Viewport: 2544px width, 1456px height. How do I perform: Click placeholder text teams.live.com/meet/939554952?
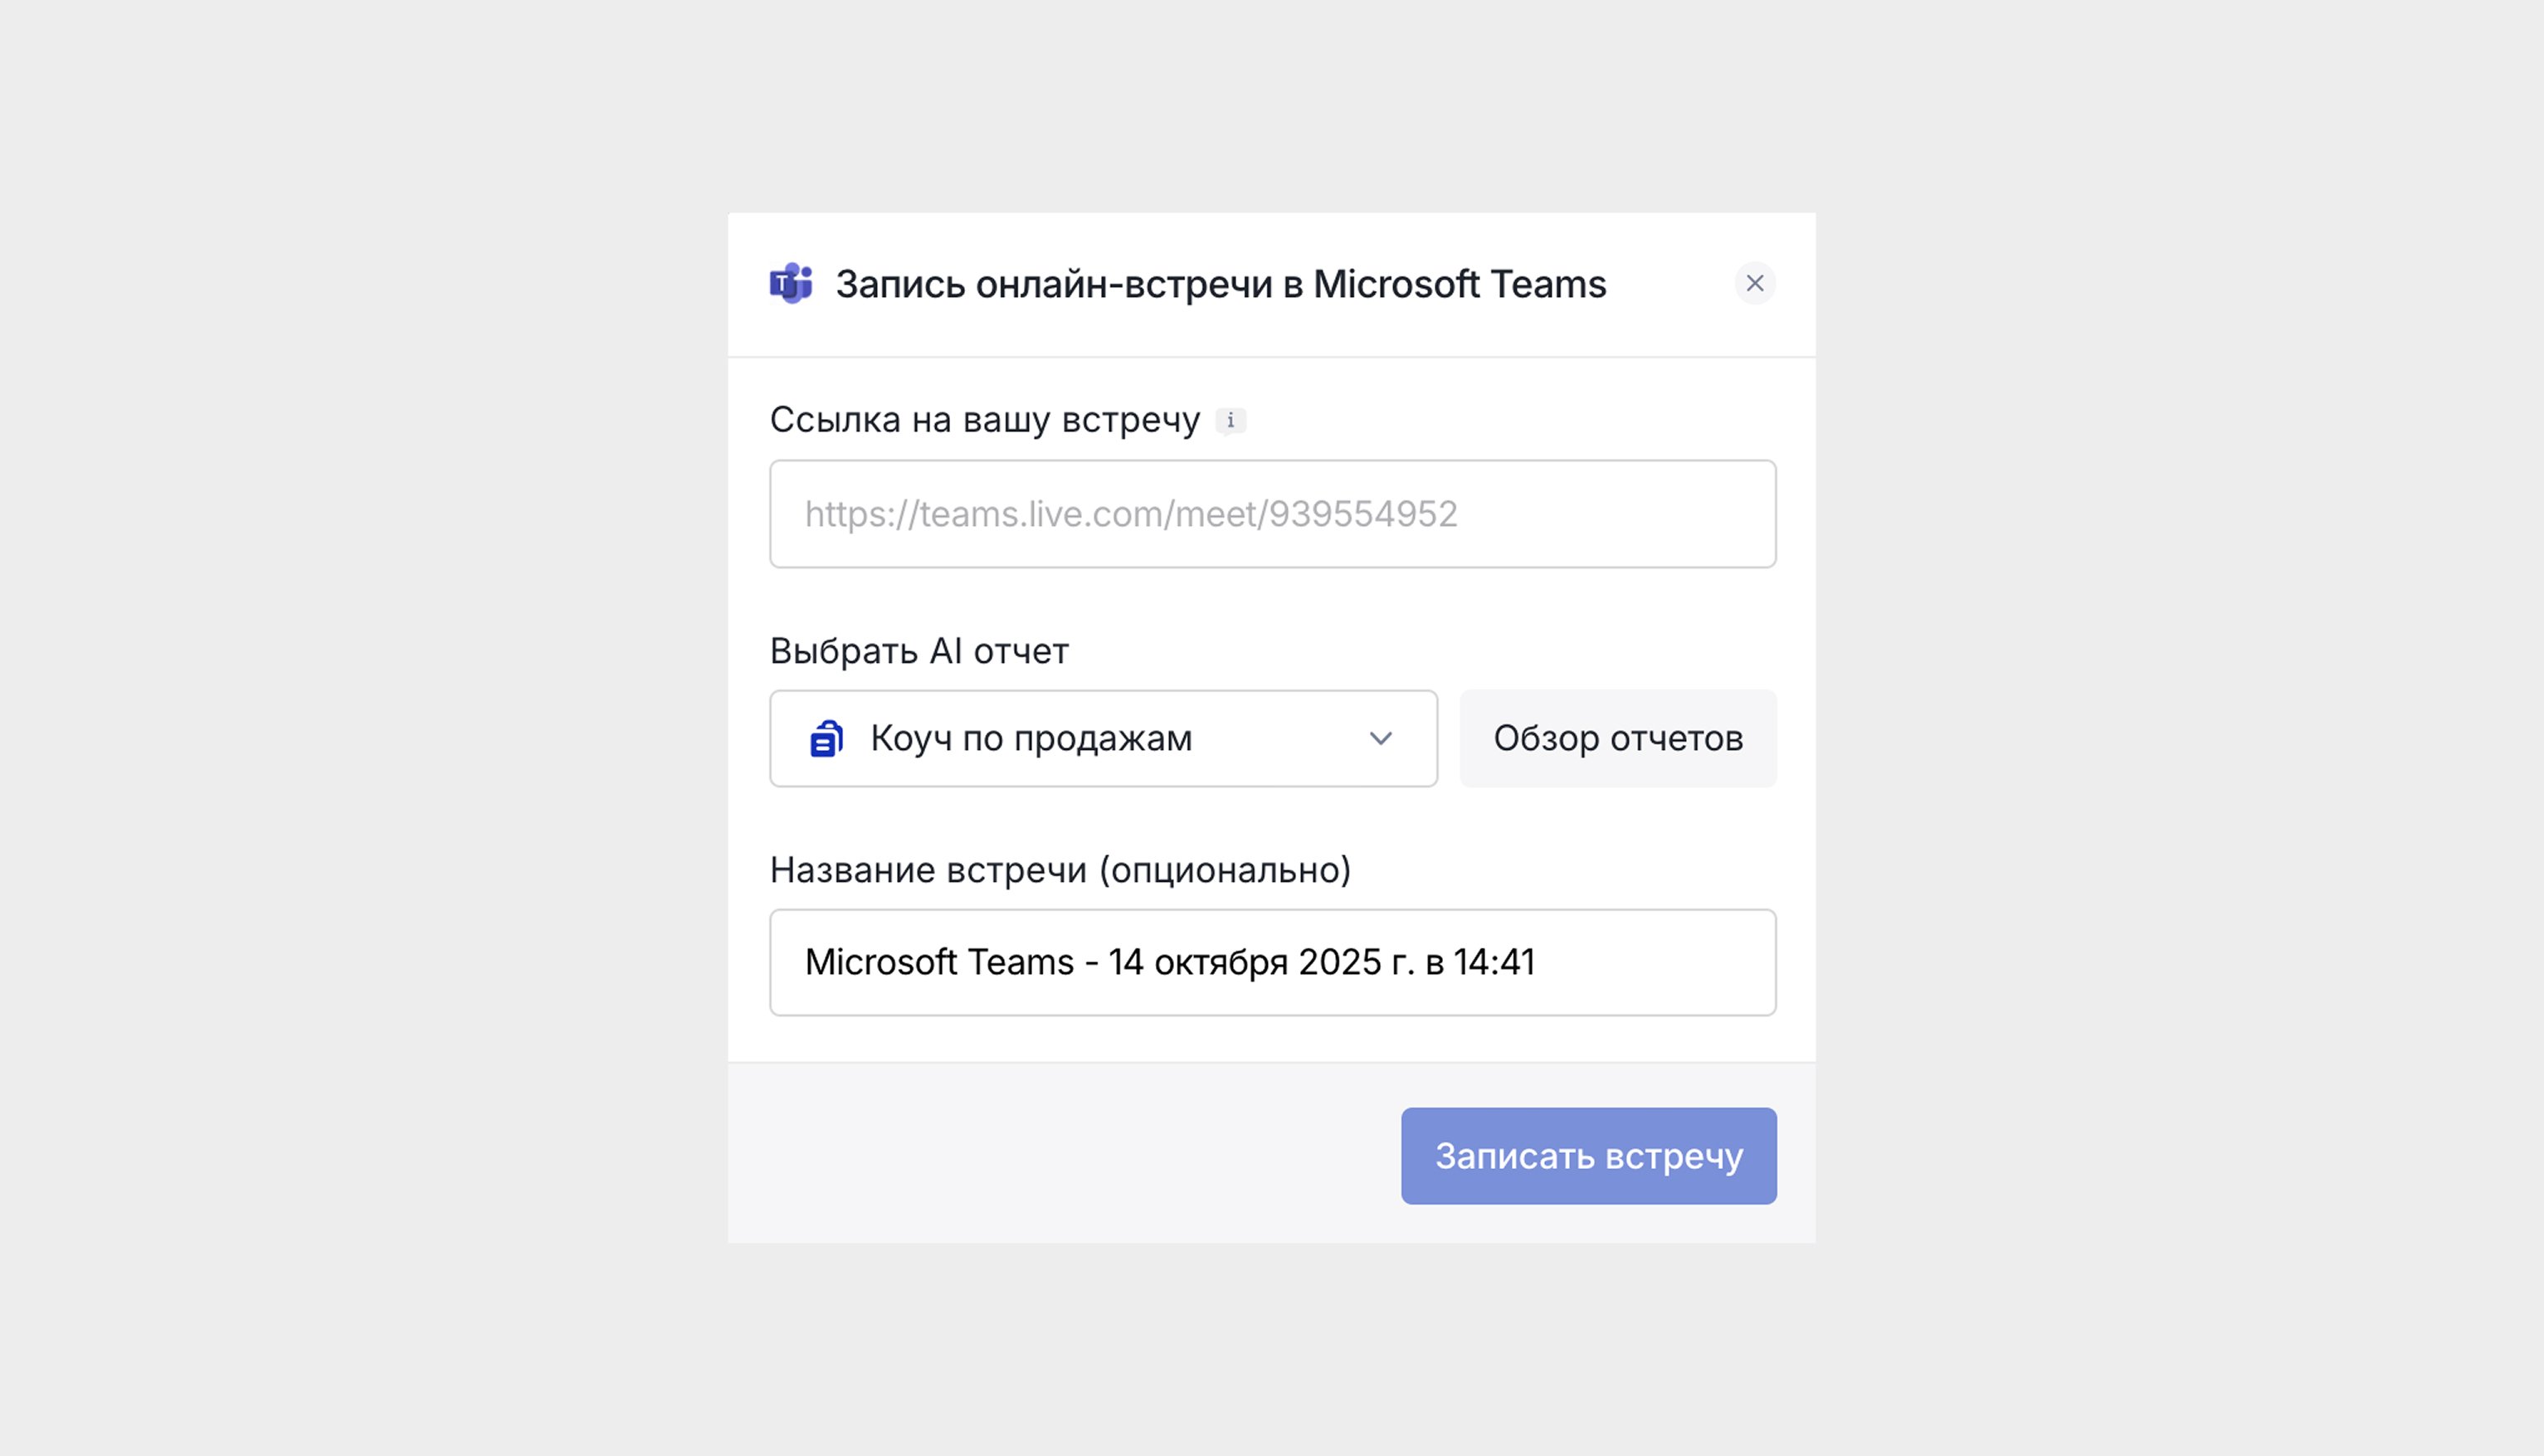1130,514
